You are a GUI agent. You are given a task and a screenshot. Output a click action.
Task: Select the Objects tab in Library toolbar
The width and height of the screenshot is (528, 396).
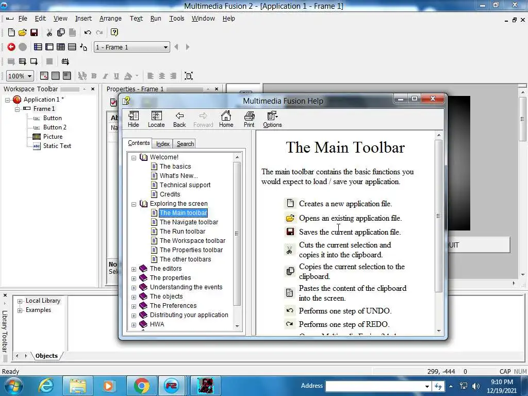point(46,356)
